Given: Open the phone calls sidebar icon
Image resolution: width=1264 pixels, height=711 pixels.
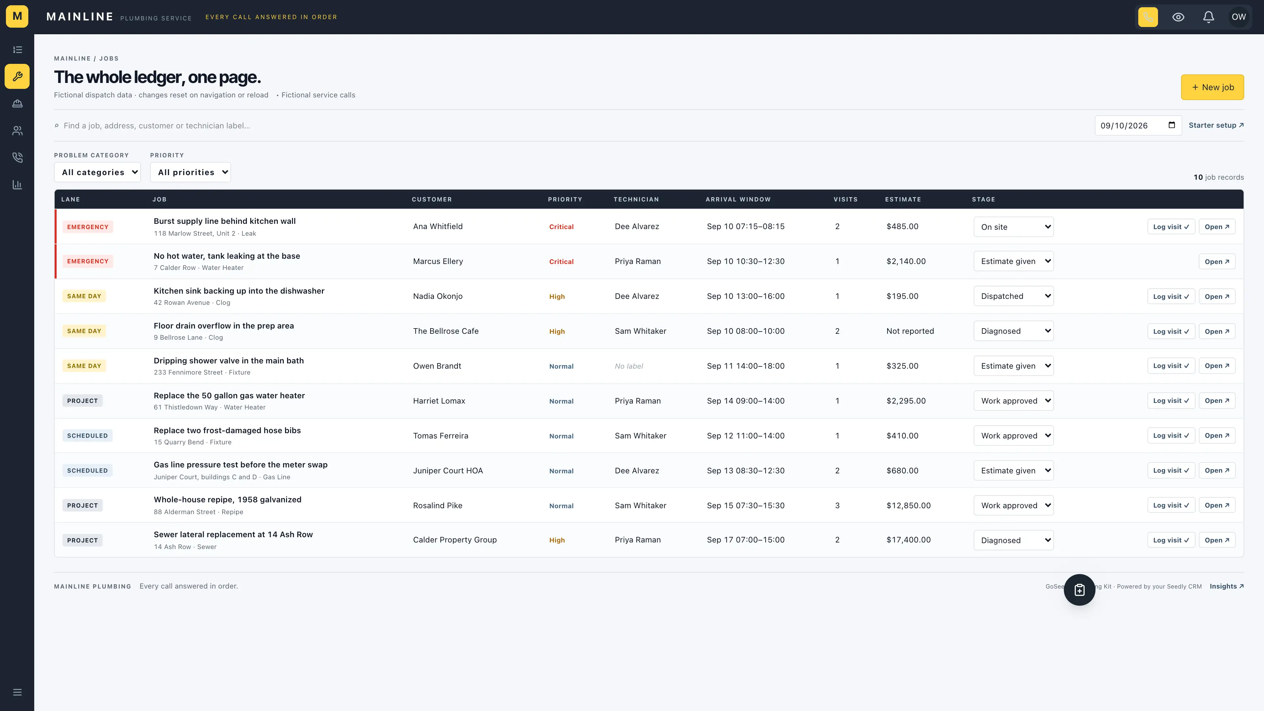Looking at the screenshot, I should pyautogui.click(x=17, y=158).
